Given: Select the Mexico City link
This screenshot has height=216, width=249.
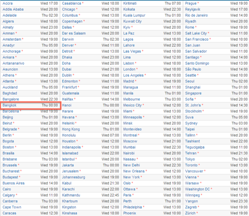Looking at the screenshot, I should tap(133, 106).
